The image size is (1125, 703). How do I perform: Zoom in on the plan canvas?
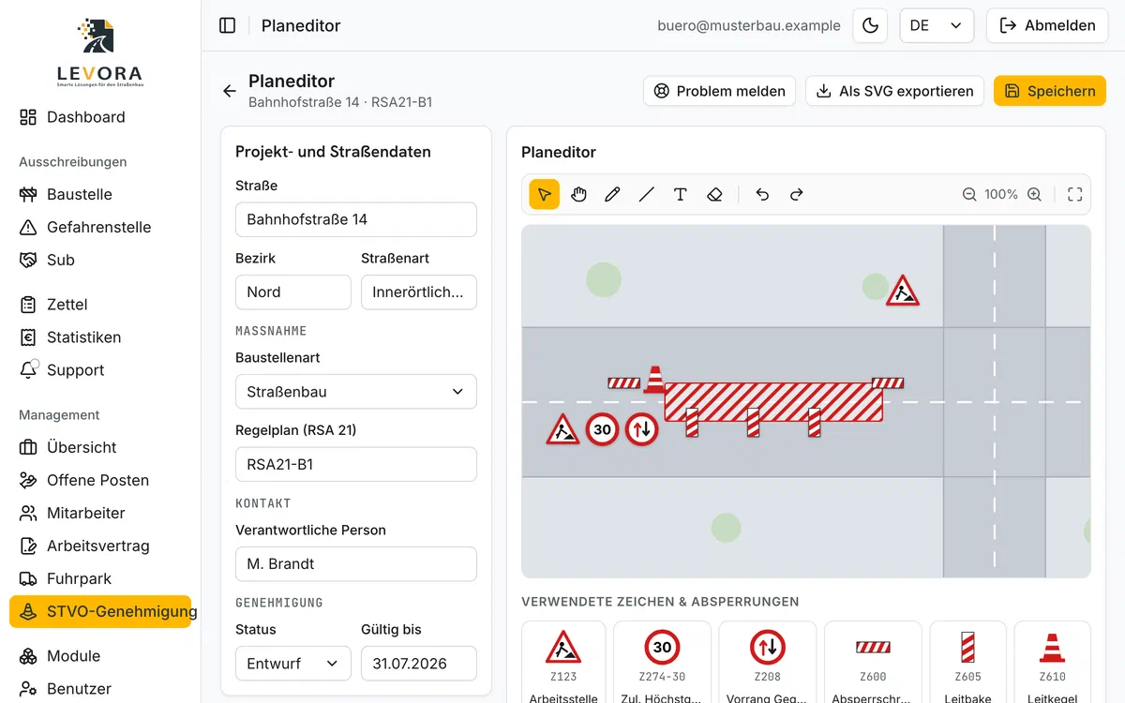(x=1034, y=194)
